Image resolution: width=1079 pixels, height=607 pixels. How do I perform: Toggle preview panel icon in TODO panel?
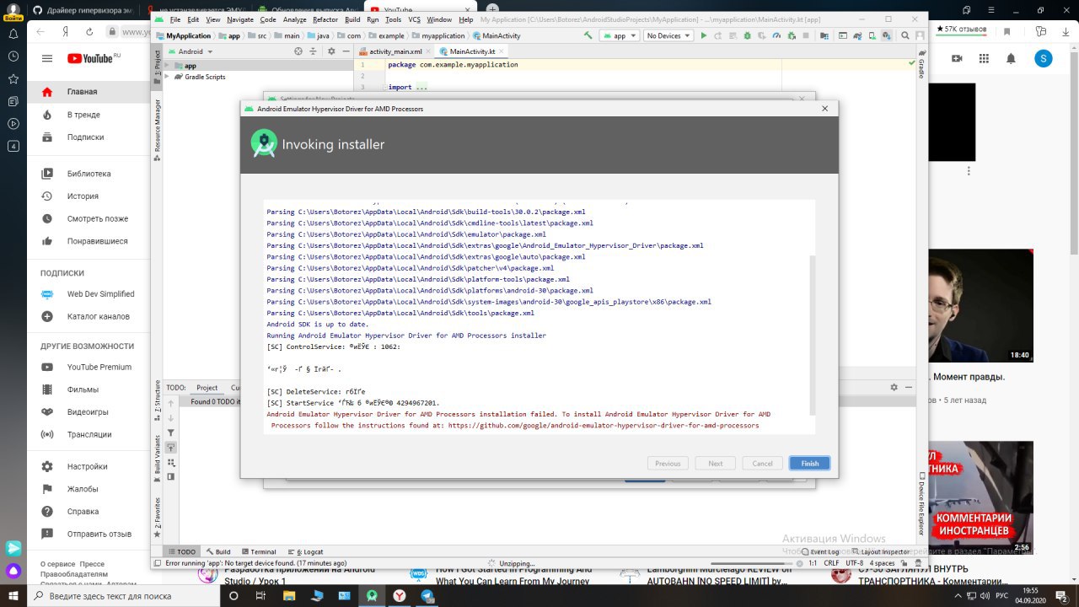(x=171, y=476)
